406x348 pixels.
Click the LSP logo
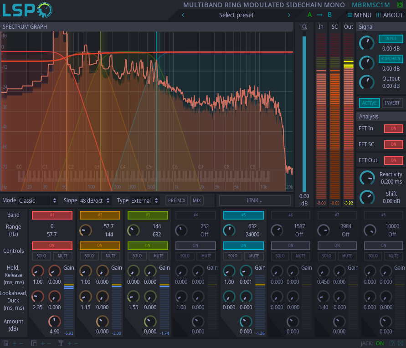26,10
